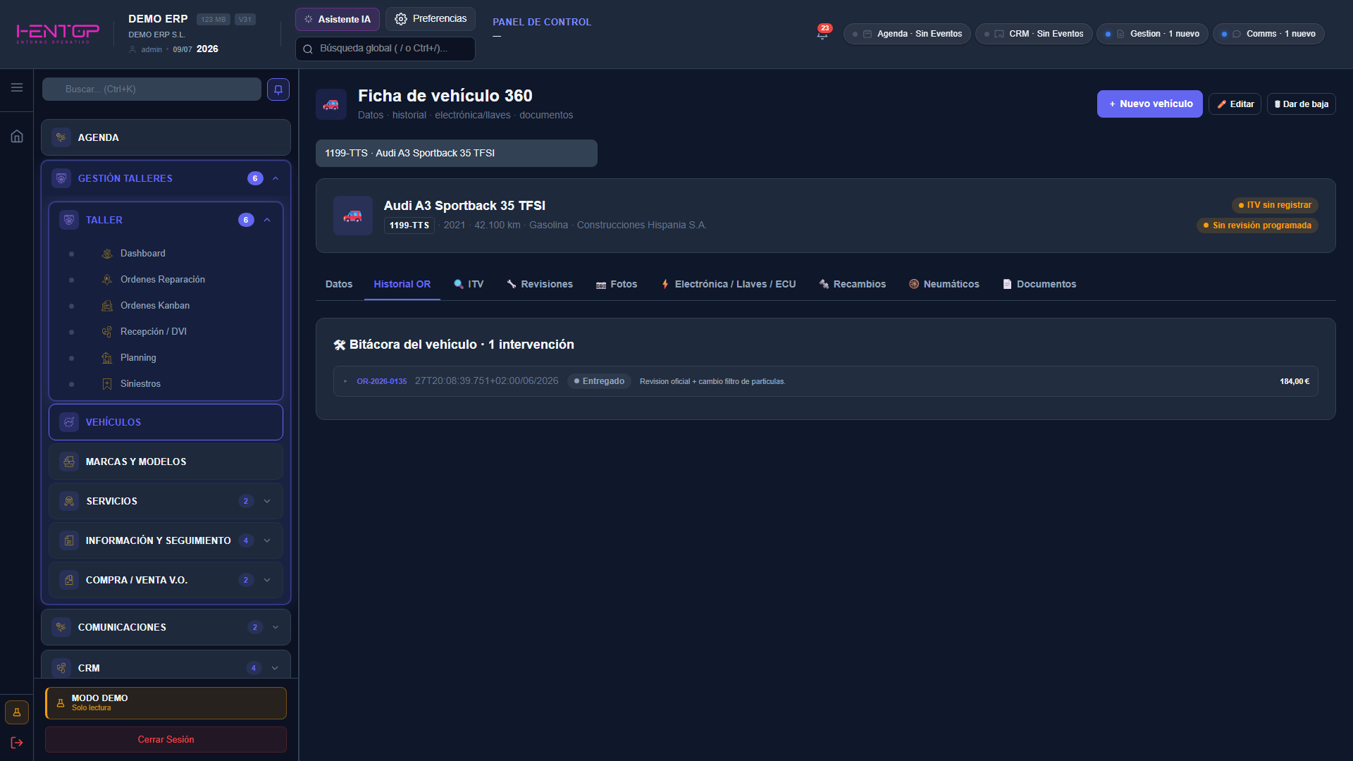Image resolution: width=1353 pixels, height=761 pixels.
Task: Open the vehicle selector 1199-TTS Audi A3
Action: pos(457,153)
